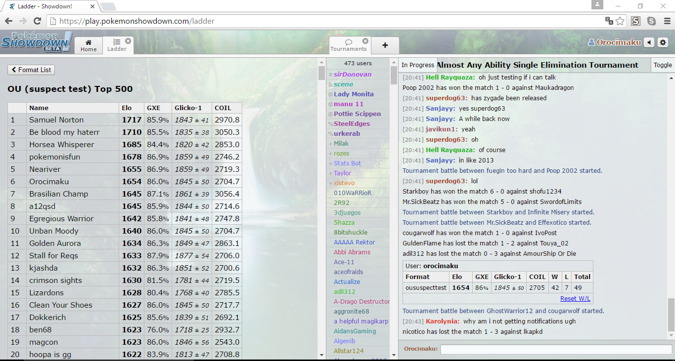This screenshot has width=675, height=361.
Task: Bookmark this page with the star icon
Action: (620, 21)
